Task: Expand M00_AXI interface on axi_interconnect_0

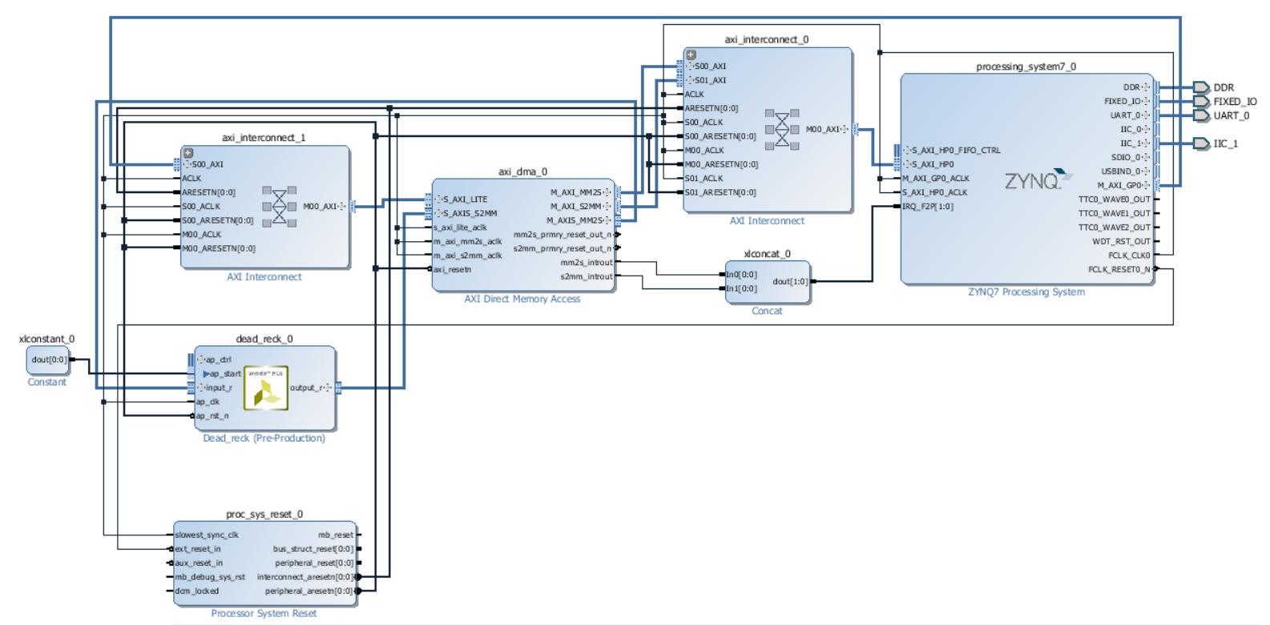Action: coord(845,129)
